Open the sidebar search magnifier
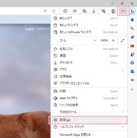137x138 pixels. [x=132, y=28]
